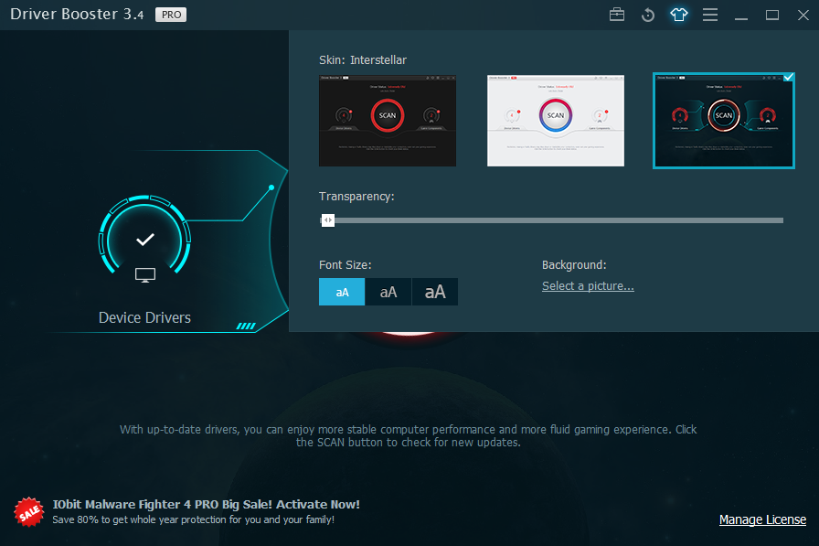
Task: Select a picture for the background
Action: point(588,285)
